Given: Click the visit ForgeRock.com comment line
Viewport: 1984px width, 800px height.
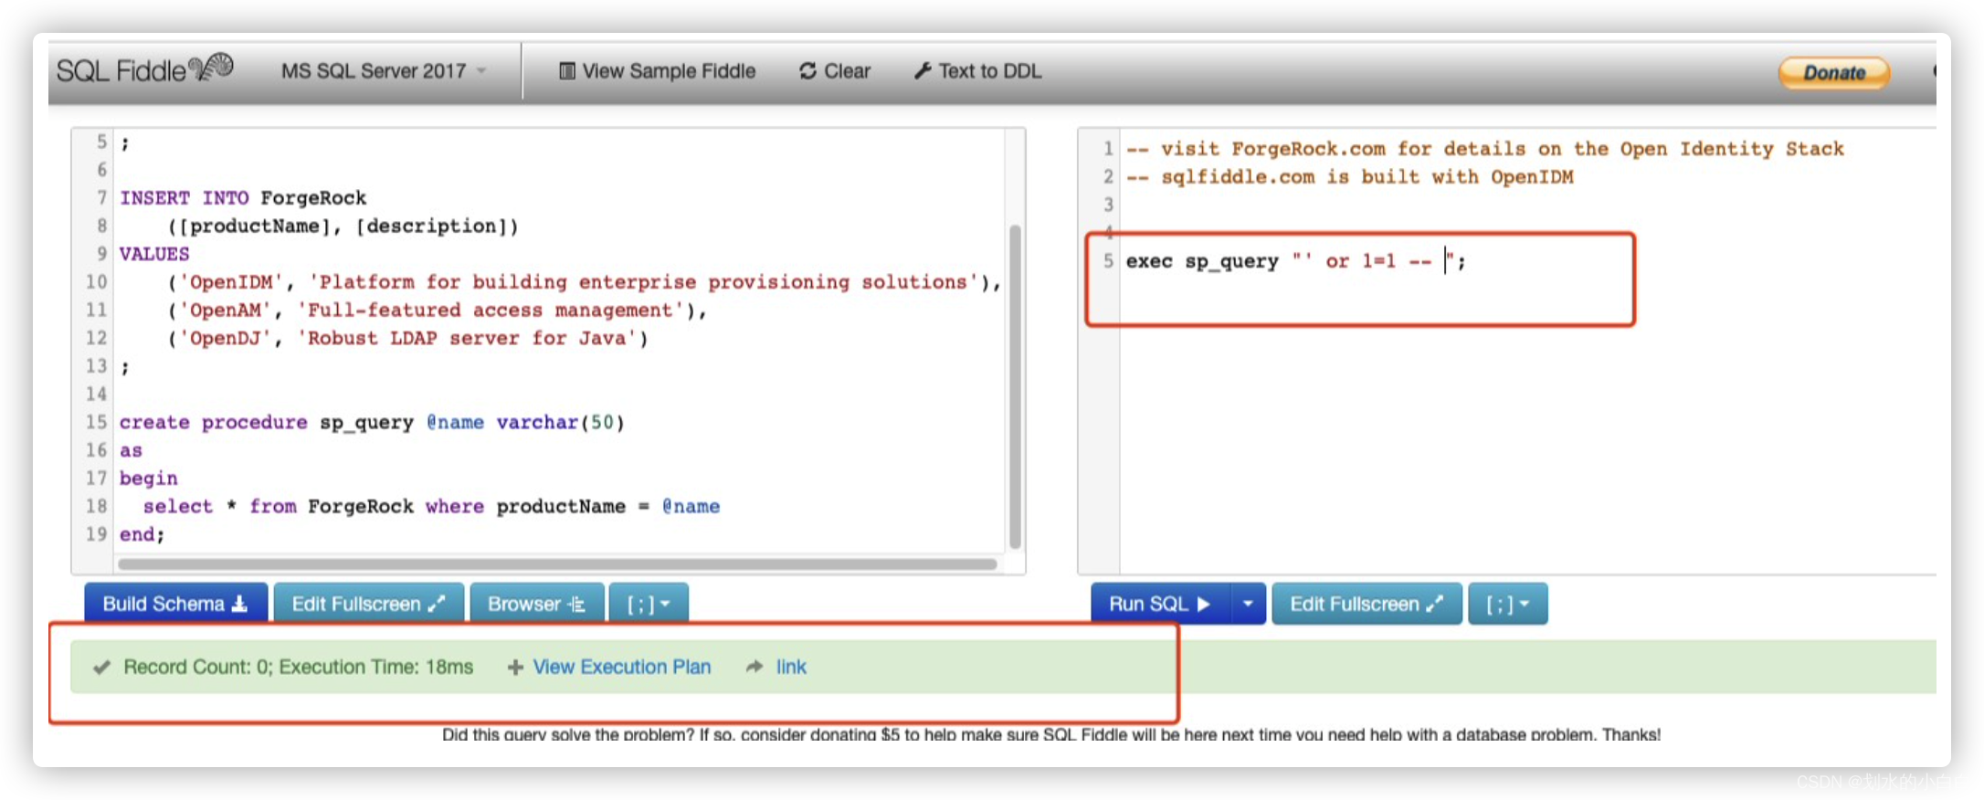Looking at the screenshot, I should (x=1484, y=148).
